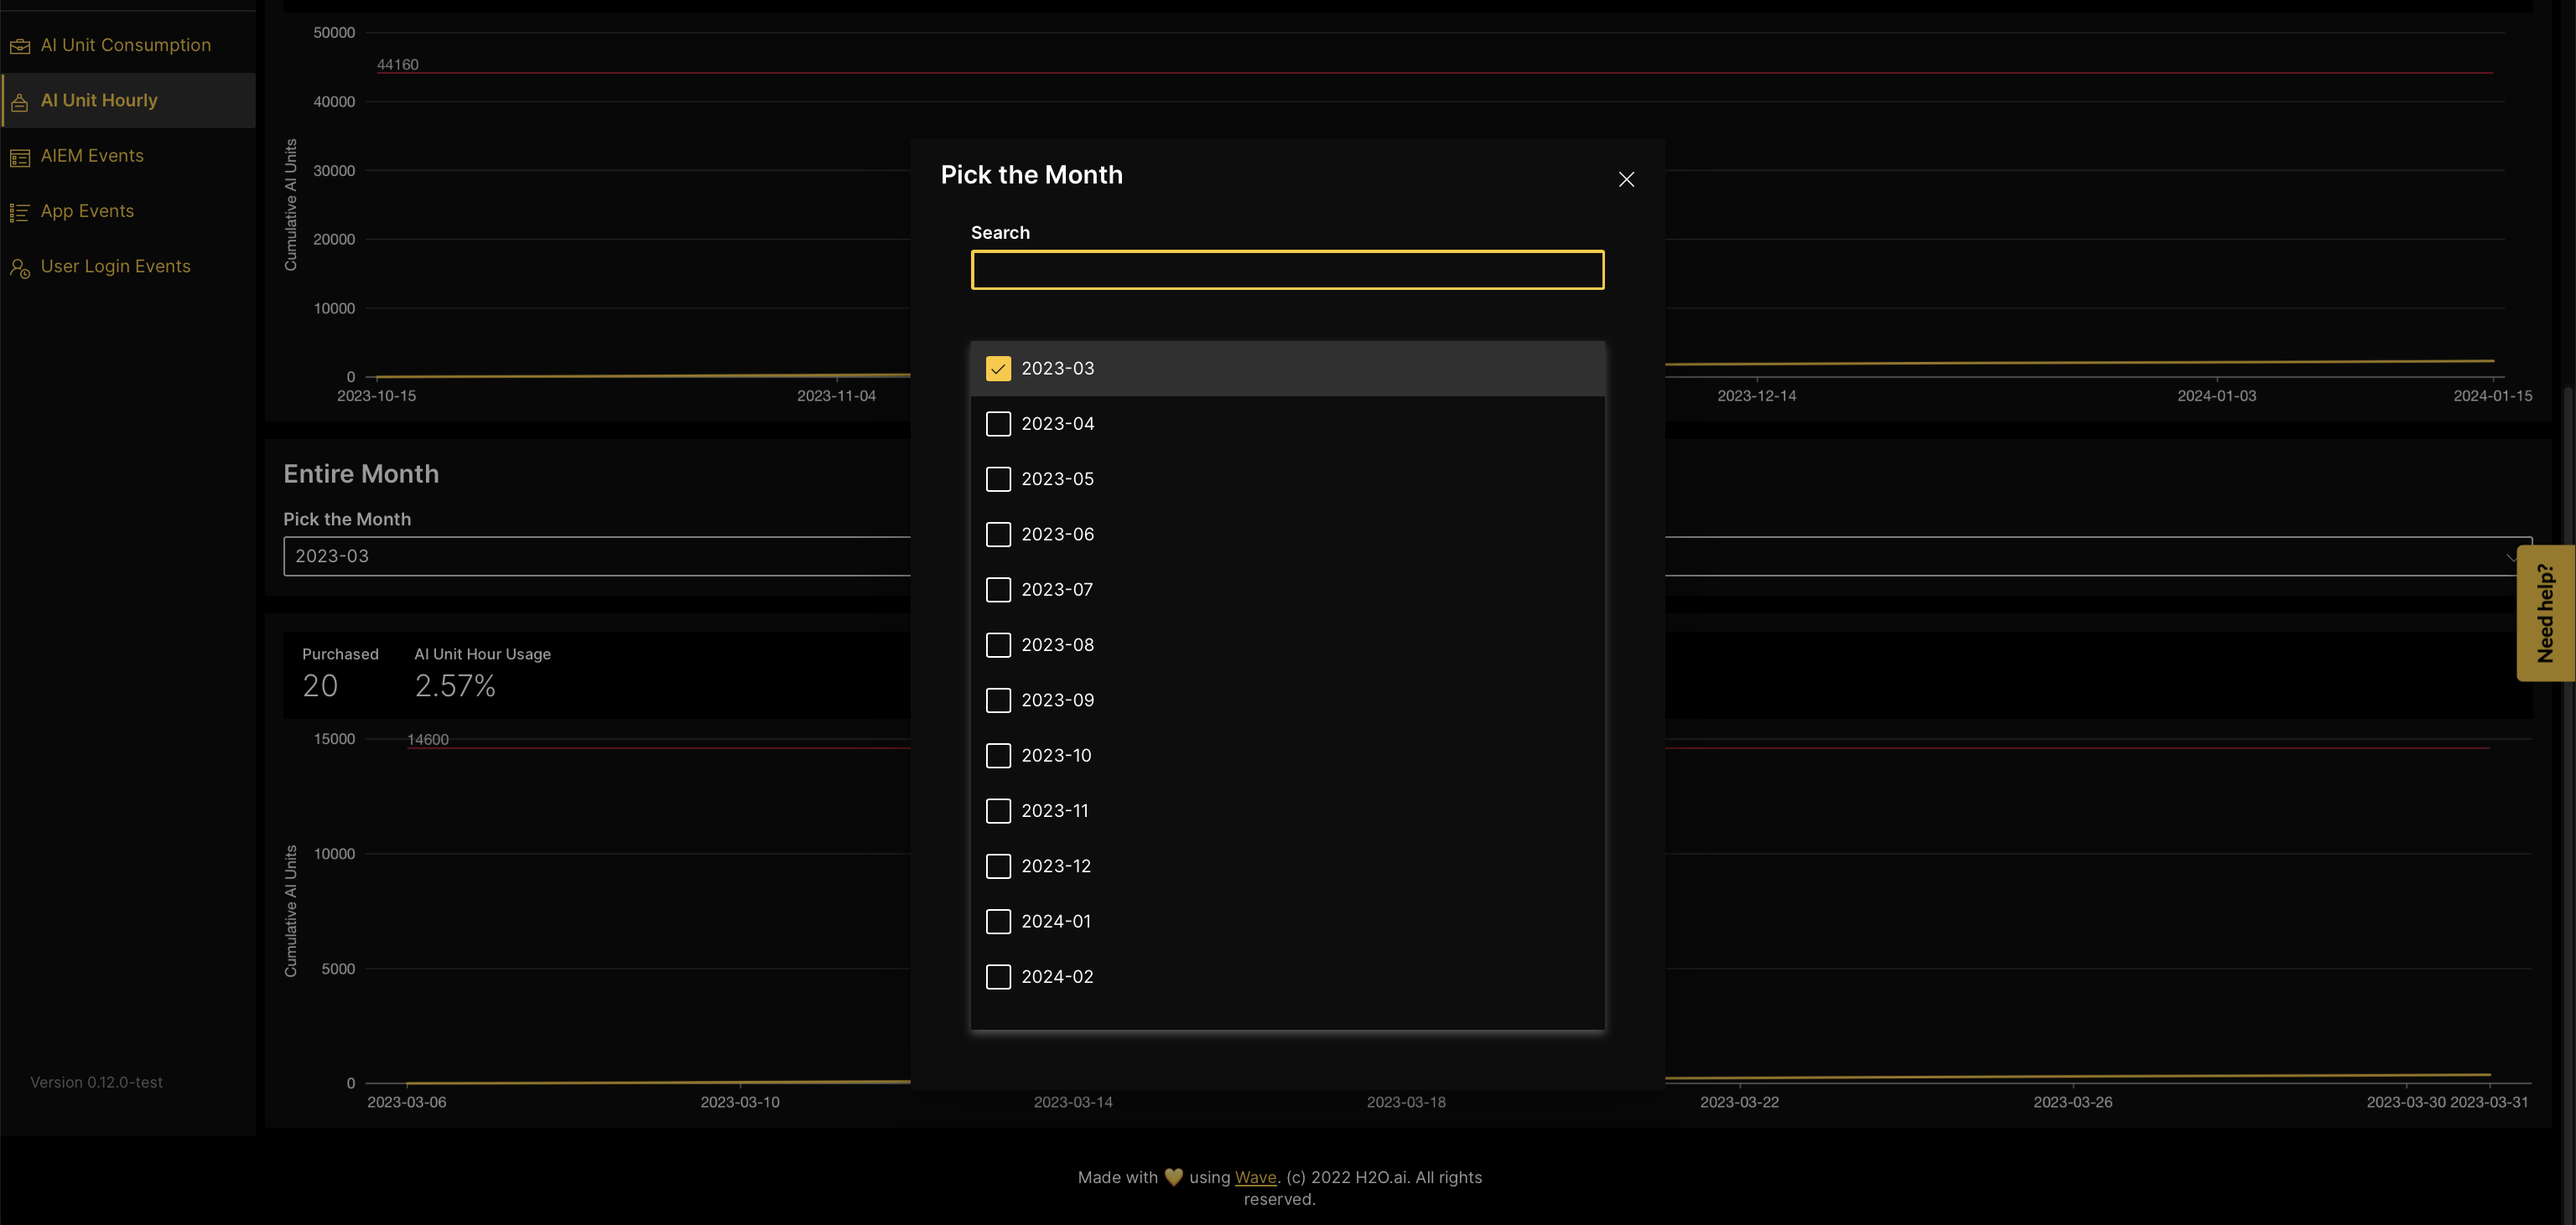Click the month dropdown chevron arrow

[2511, 556]
